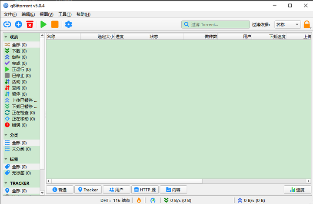This screenshot has height=204, width=313.
Task: Click the download speed status 0 B/s
Action: pyautogui.click(x=177, y=200)
